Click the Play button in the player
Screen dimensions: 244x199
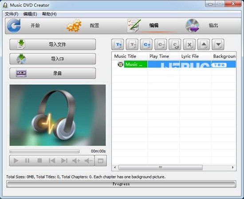[16, 161]
